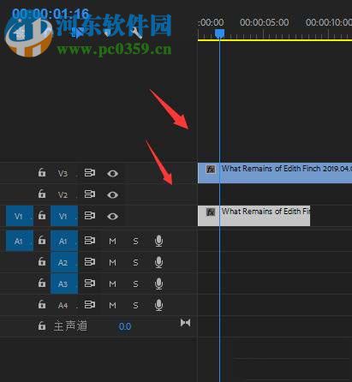Solo audio track A1
Viewport: 352px width, 382px height.
tap(135, 242)
